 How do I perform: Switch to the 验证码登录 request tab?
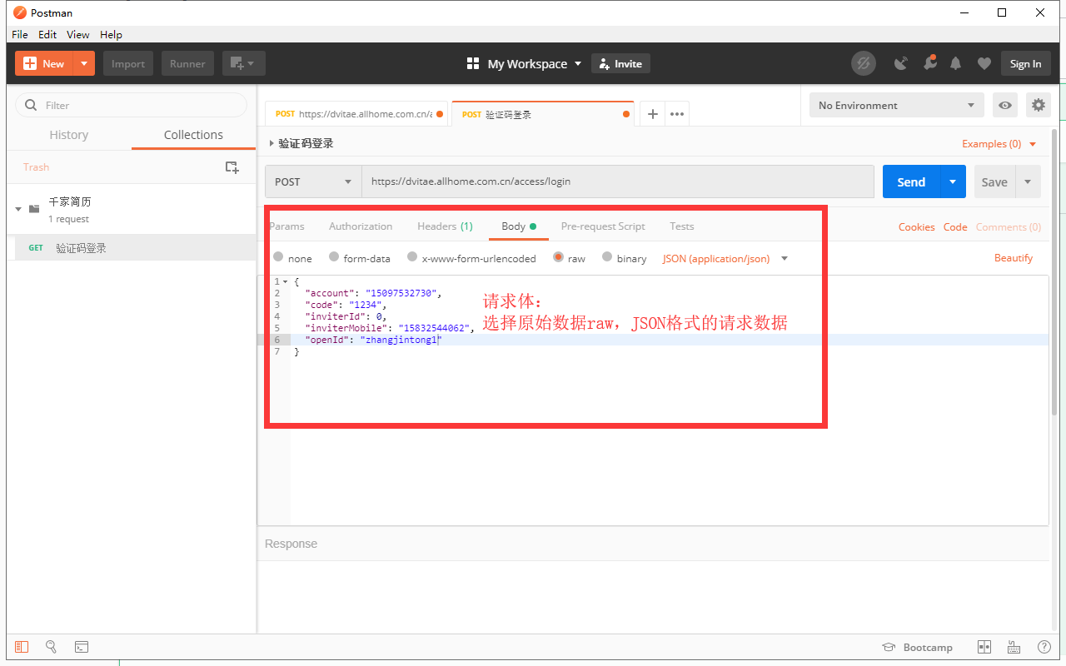pos(543,114)
